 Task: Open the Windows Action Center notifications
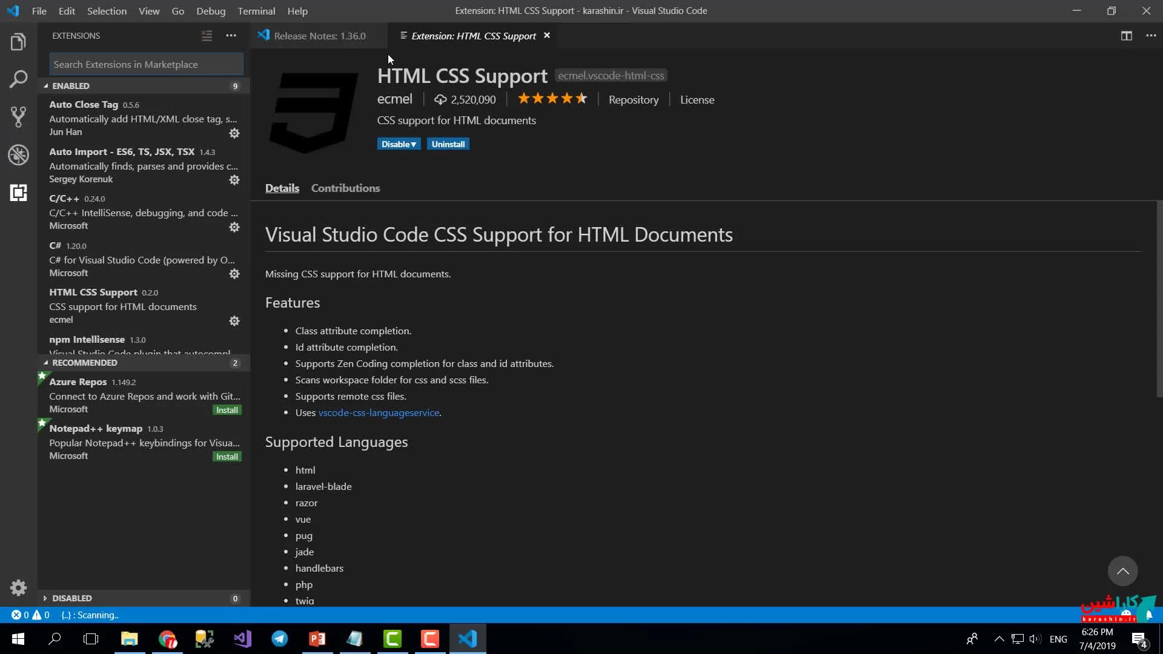pyautogui.click(x=1139, y=639)
